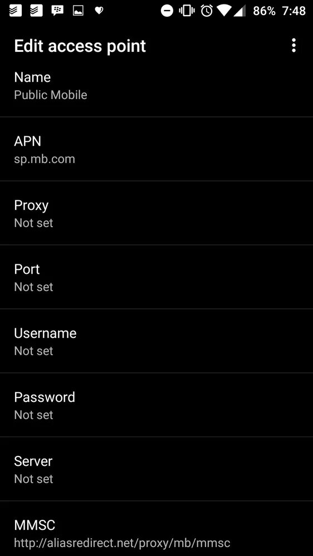Viewport: 313px width, 556px height.
Task: Open the three-dot overflow menu
Action: tap(294, 46)
